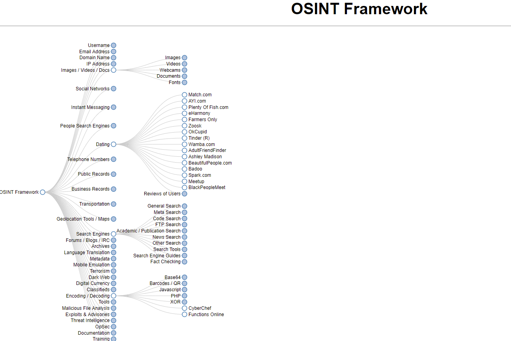Expand Forums / Blogs / IRC node
This screenshot has height=341, width=511.
point(114,240)
